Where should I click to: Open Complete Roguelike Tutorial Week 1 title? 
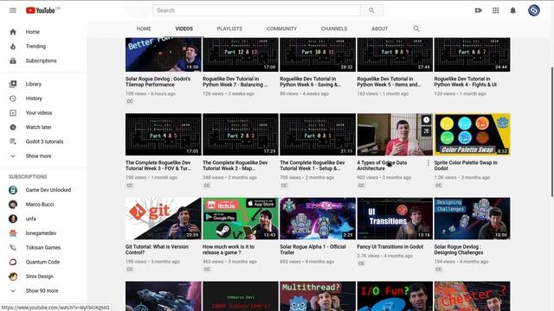[312, 166]
